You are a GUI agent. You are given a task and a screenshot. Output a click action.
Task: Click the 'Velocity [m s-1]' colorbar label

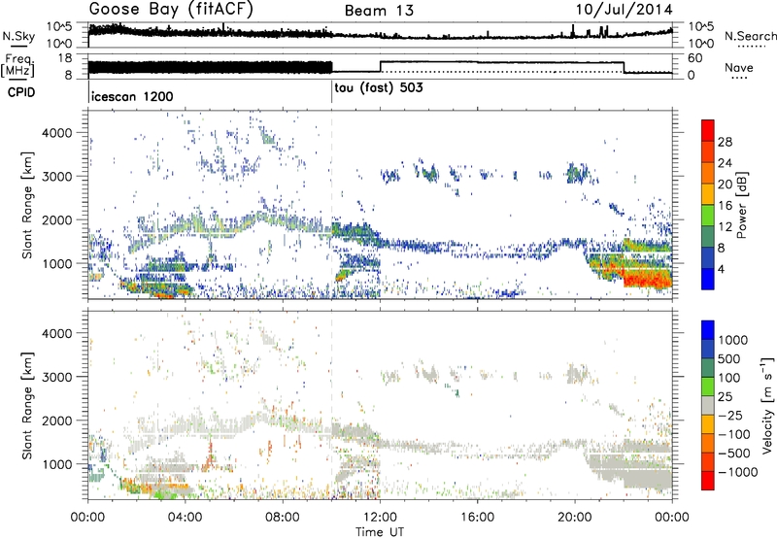pyautogui.click(x=767, y=405)
